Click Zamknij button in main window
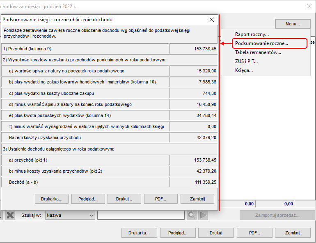The image size is (316, 243). (293, 233)
